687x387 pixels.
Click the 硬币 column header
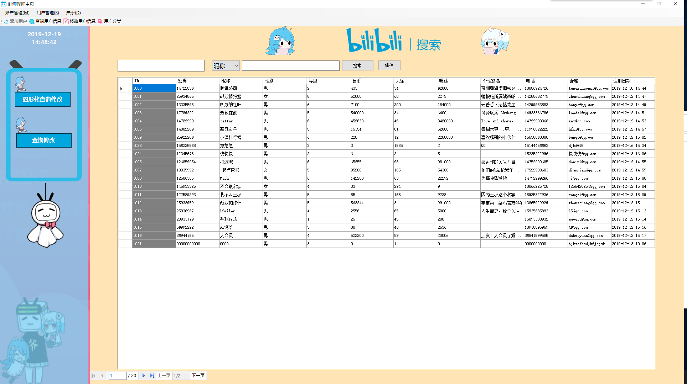371,81
